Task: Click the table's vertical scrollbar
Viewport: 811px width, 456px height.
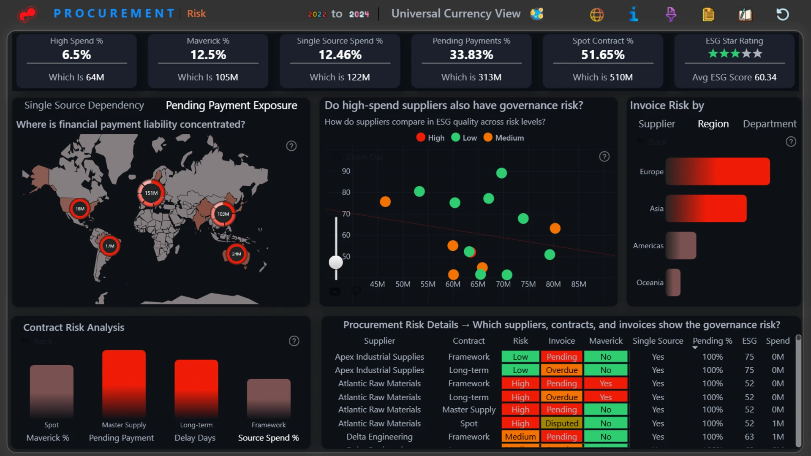Action: click(798, 391)
